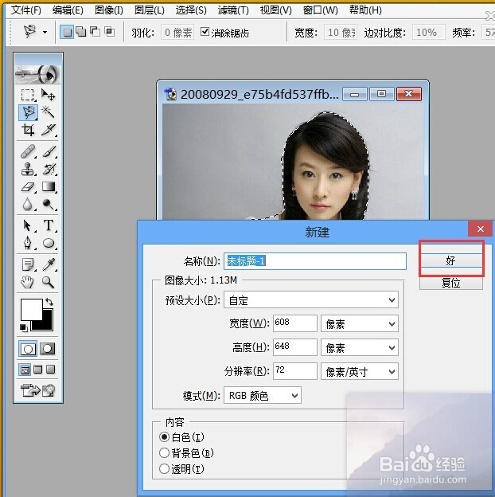Select the 透明 content radio button

pyautogui.click(x=164, y=468)
